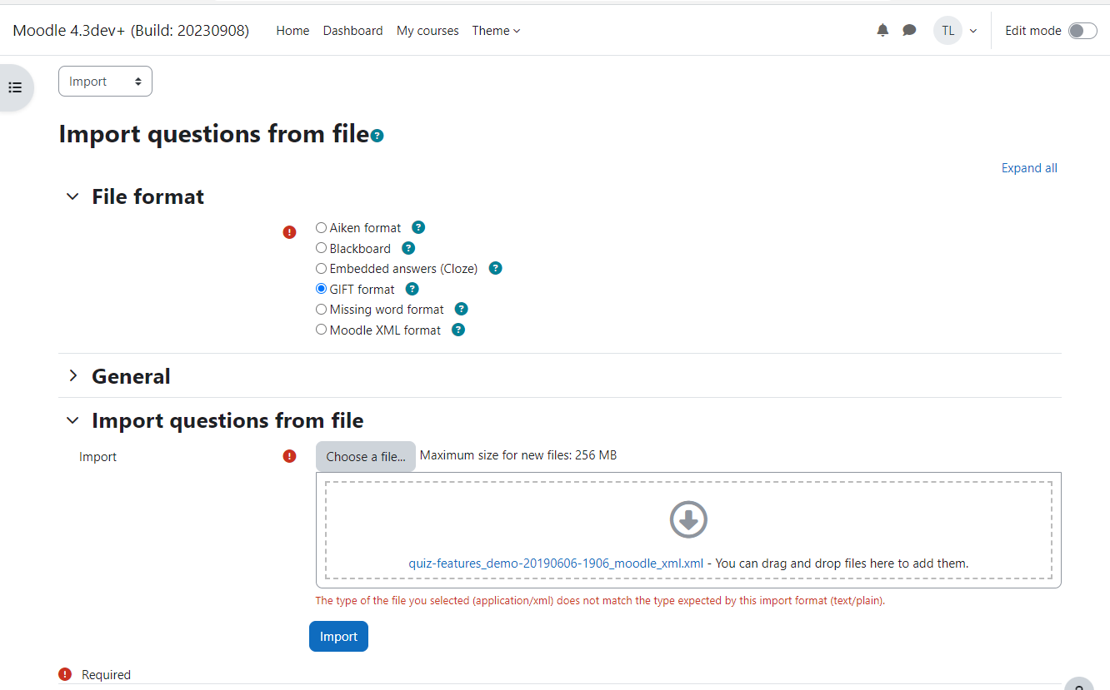Open help for Aiken format
Screen dimensions: 1110x690
click(418, 227)
